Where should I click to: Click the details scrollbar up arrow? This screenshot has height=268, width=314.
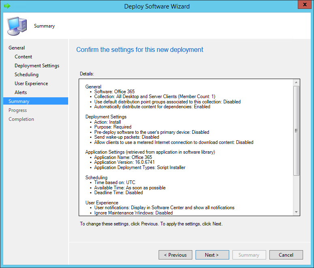[296, 82]
